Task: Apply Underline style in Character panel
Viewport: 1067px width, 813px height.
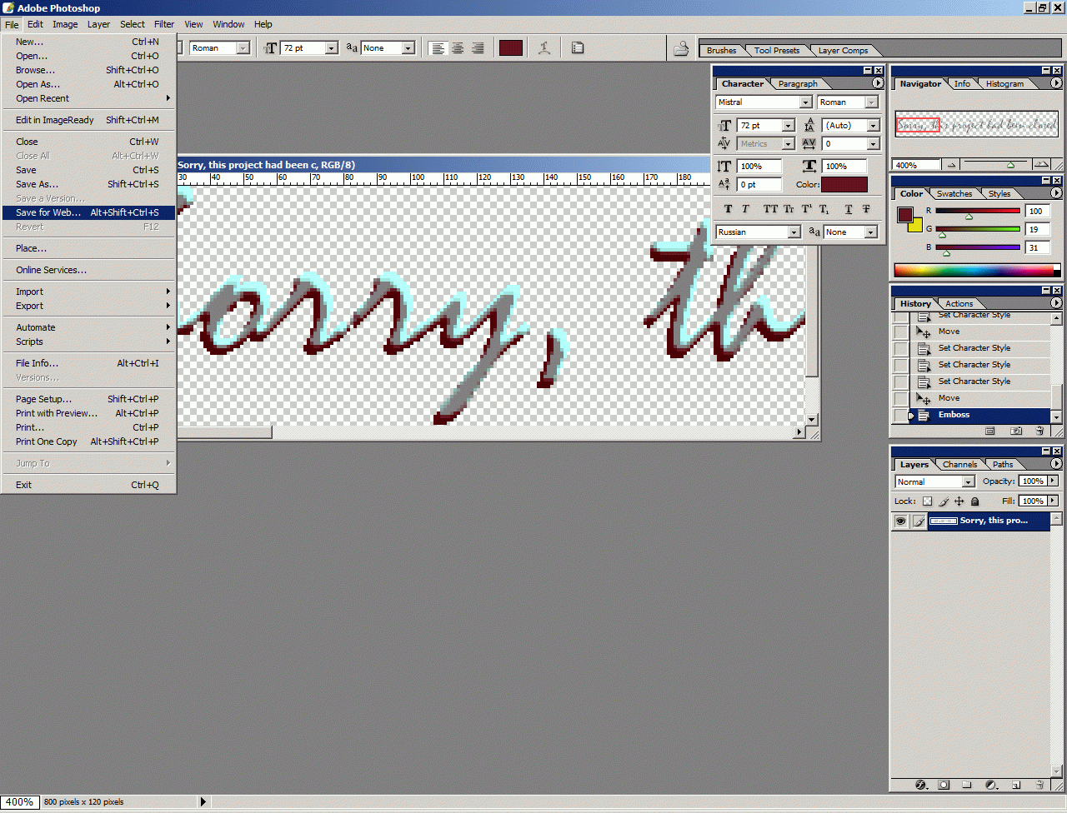Action: point(849,209)
